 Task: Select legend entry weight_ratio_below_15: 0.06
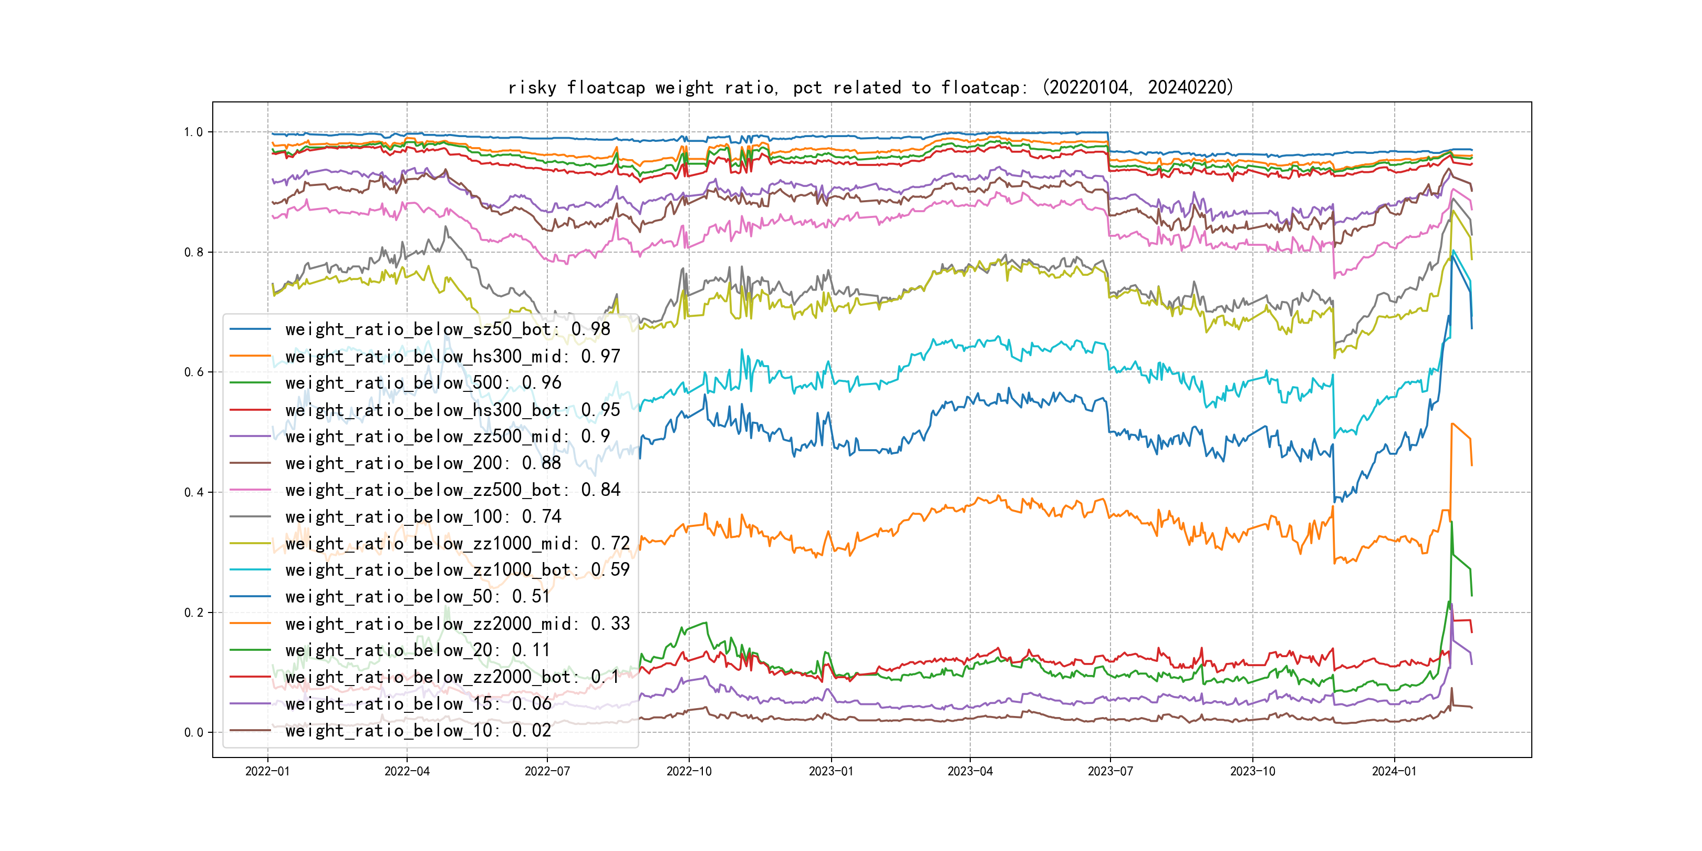[x=418, y=704]
